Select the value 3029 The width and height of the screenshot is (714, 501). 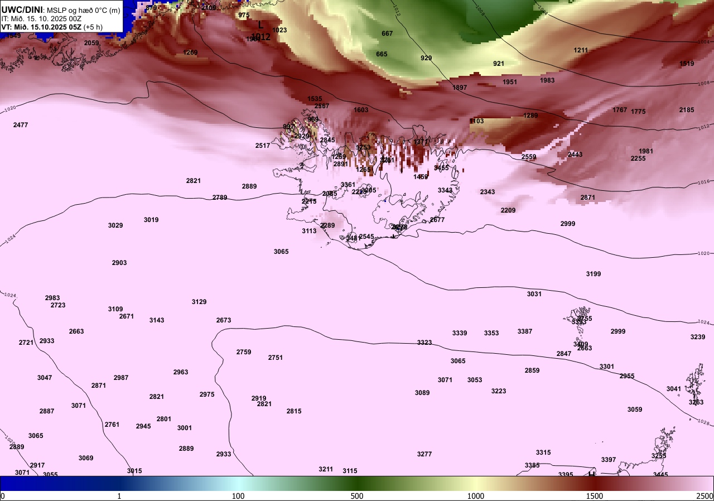[x=115, y=225]
